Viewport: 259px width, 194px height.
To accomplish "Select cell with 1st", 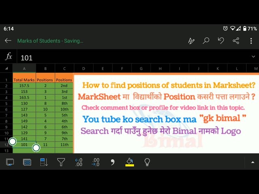I will click(64, 97).
